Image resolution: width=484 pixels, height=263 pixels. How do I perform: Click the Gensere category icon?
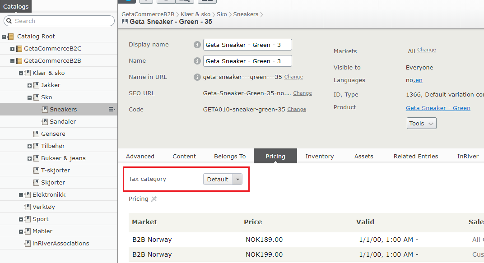(36, 134)
